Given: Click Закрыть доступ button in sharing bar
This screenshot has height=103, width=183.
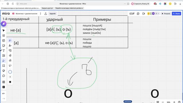Looking at the screenshot, I should coord(47,8).
